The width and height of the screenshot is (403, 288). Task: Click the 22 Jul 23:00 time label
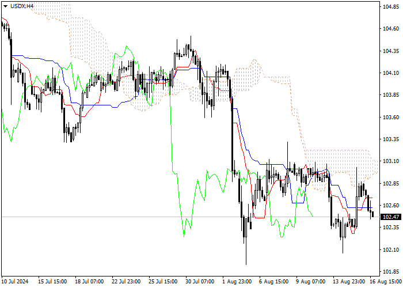126,281
